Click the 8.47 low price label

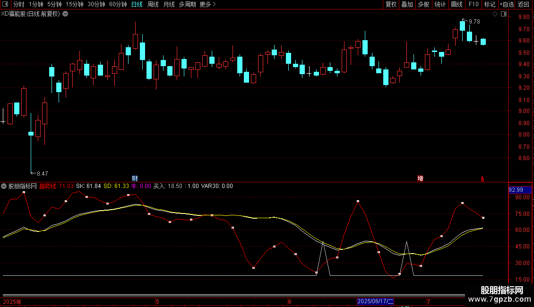42,174
